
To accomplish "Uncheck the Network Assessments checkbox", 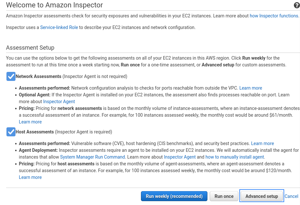I will point(11,76).
